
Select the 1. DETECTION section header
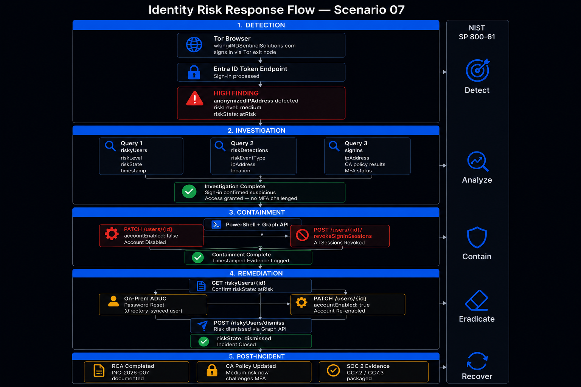click(x=256, y=25)
